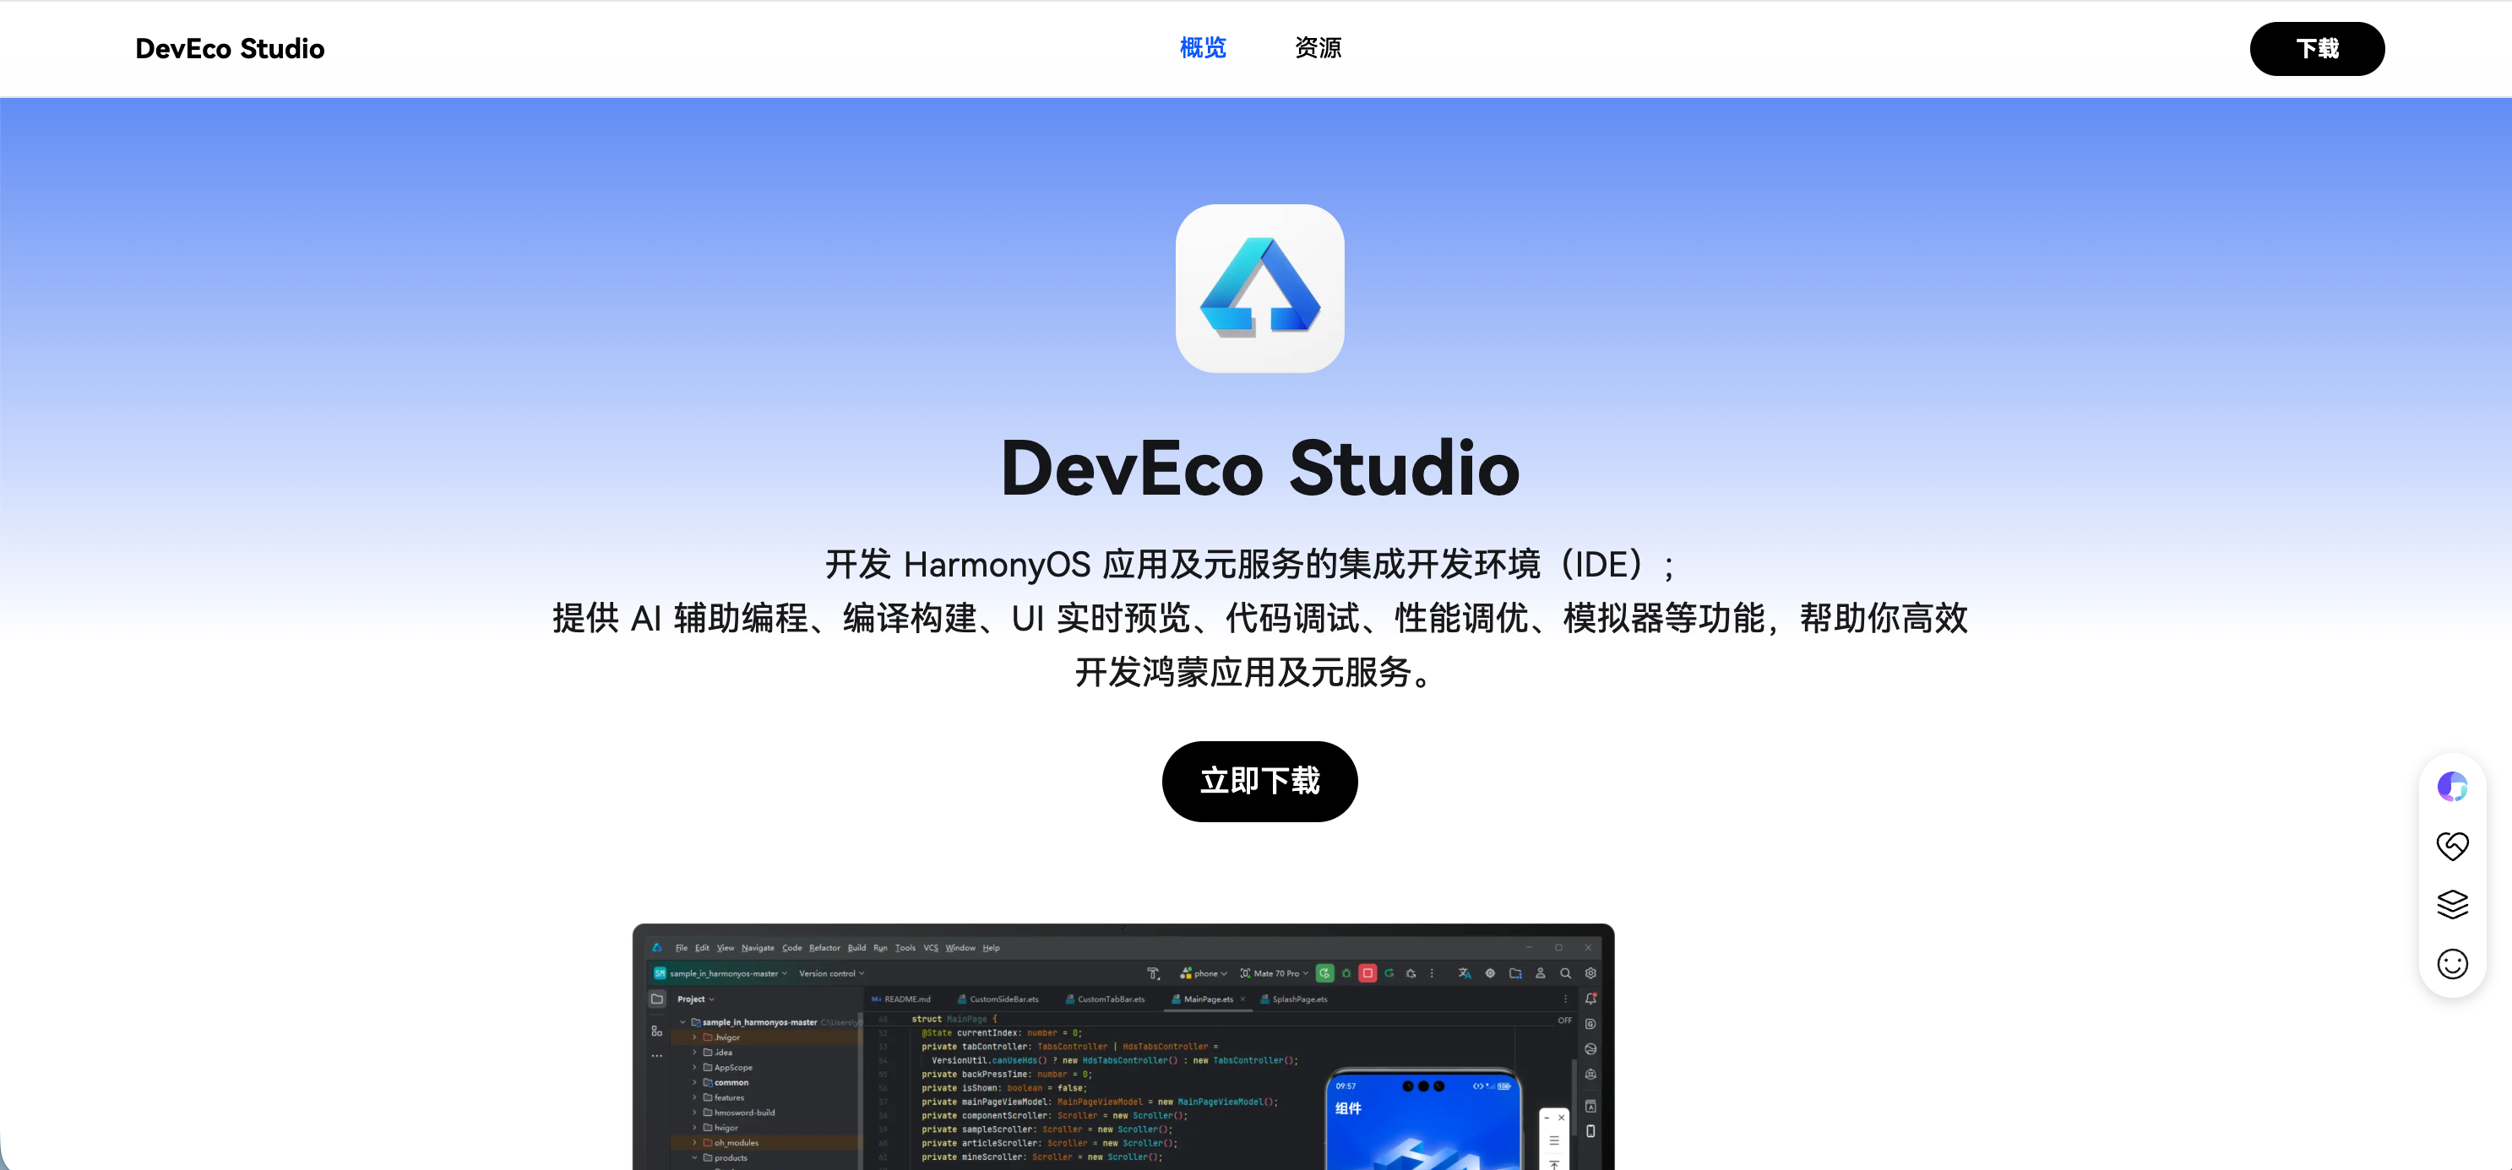The height and width of the screenshot is (1170, 2512).
Task: Click the editor tabs vertical dots menu
Action: tap(1565, 999)
